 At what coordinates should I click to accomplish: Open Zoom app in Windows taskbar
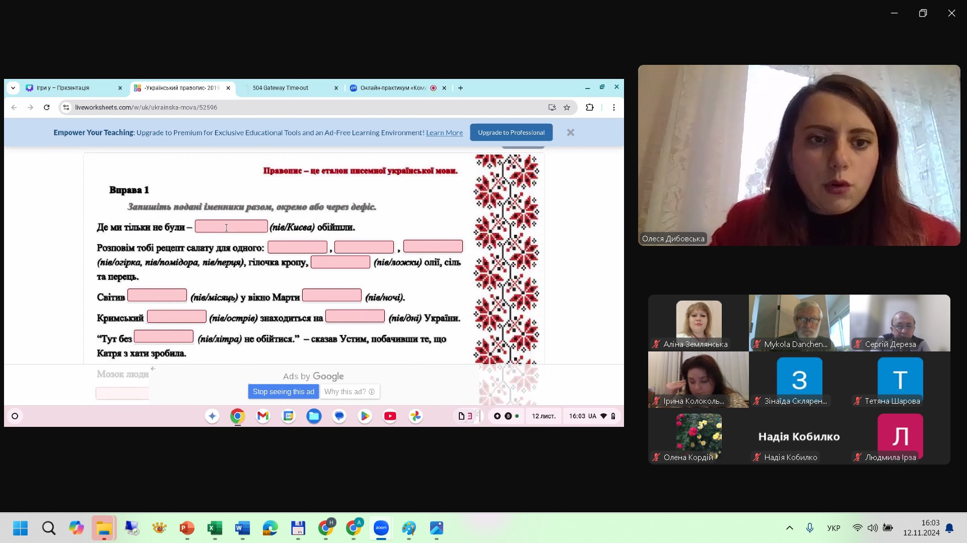pyautogui.click(x=381, y=528)
